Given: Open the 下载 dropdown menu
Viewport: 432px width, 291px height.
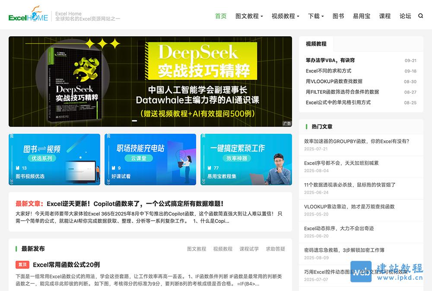Looking at the screenshot, I should [x=315, y=16].
